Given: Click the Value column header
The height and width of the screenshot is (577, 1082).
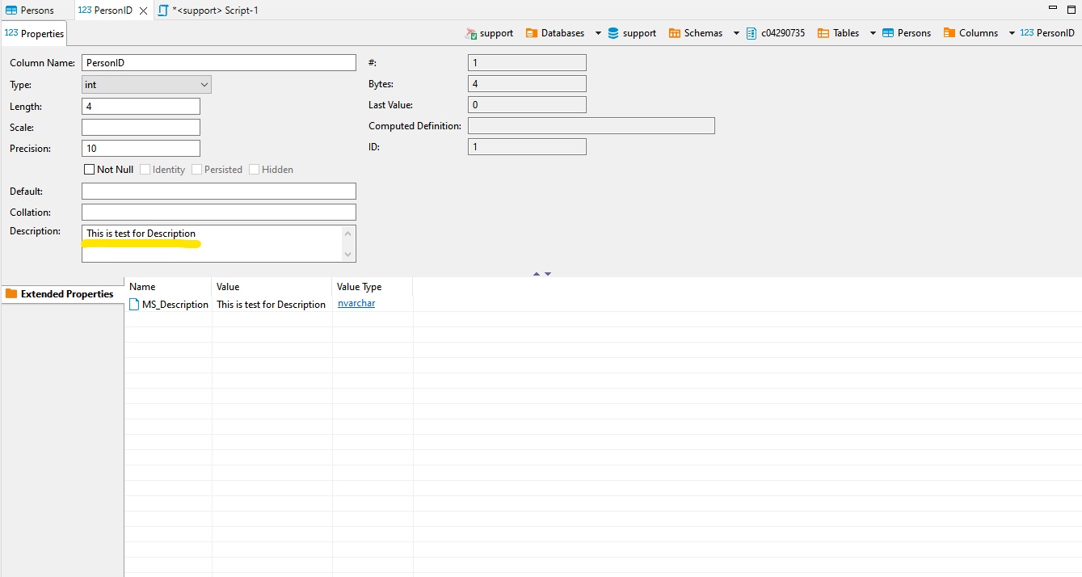Looking at the screenshot, I should tap(272, 287).
